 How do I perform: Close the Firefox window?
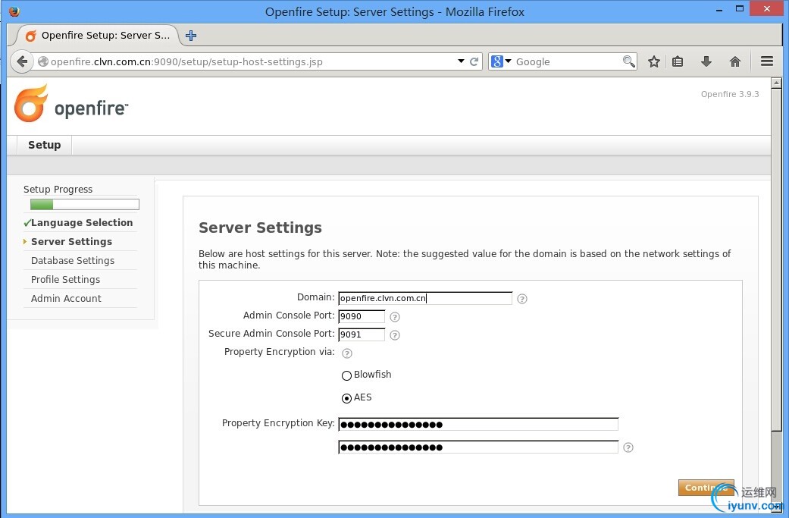point(767,8)
